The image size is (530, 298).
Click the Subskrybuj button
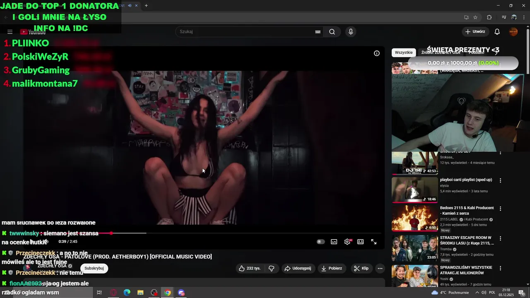click(94, 268)
